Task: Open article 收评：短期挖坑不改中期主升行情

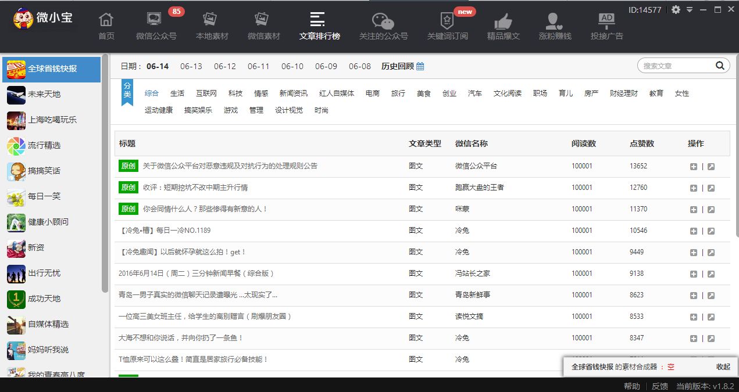Action: pos(195,188)
